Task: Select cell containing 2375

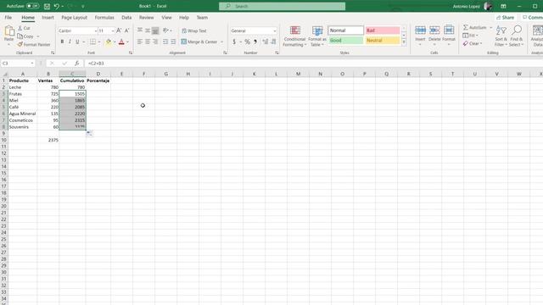Action: pos(48,140)
